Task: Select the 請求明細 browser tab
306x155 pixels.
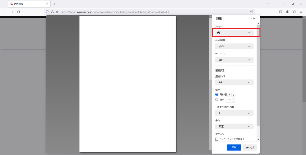Action: tap(29, 4)
